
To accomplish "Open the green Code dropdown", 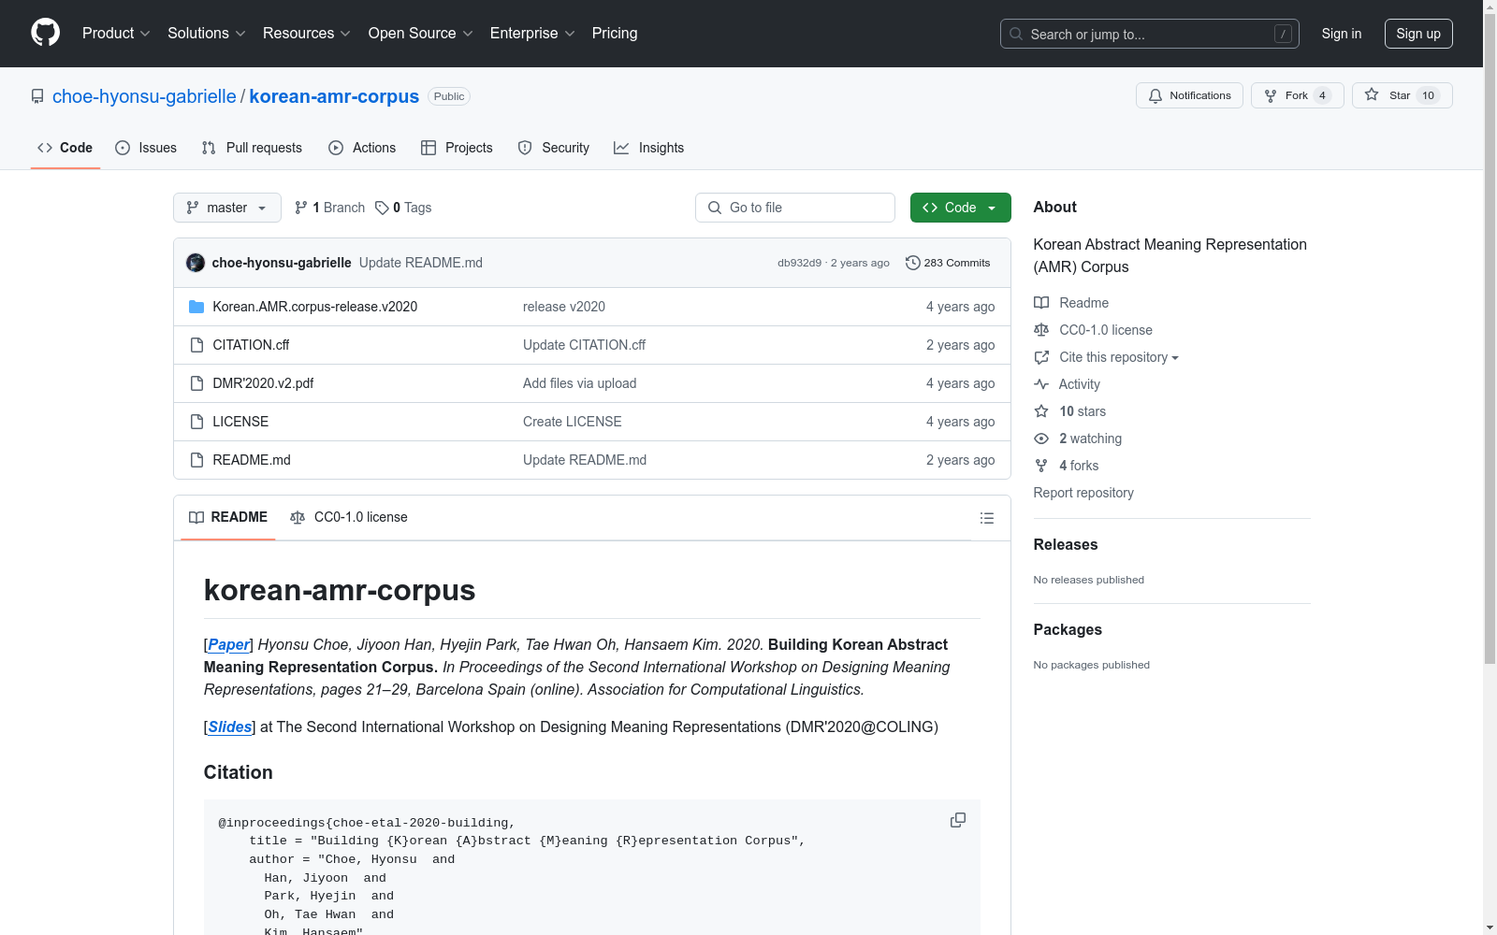I will coord(960,208).
